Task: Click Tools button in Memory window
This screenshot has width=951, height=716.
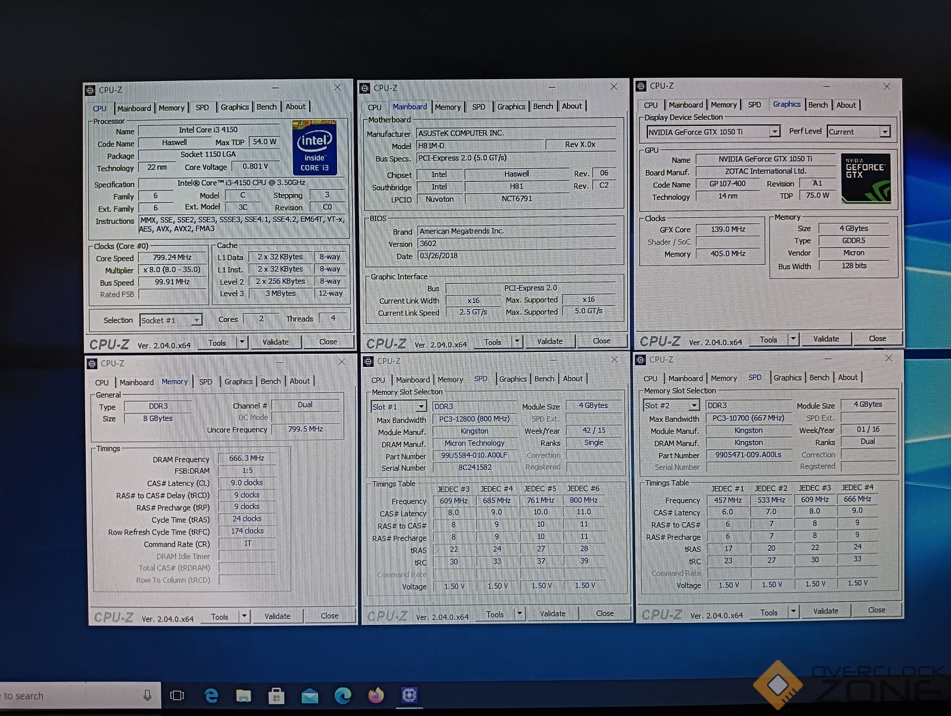Action: [x=220, y=617]
